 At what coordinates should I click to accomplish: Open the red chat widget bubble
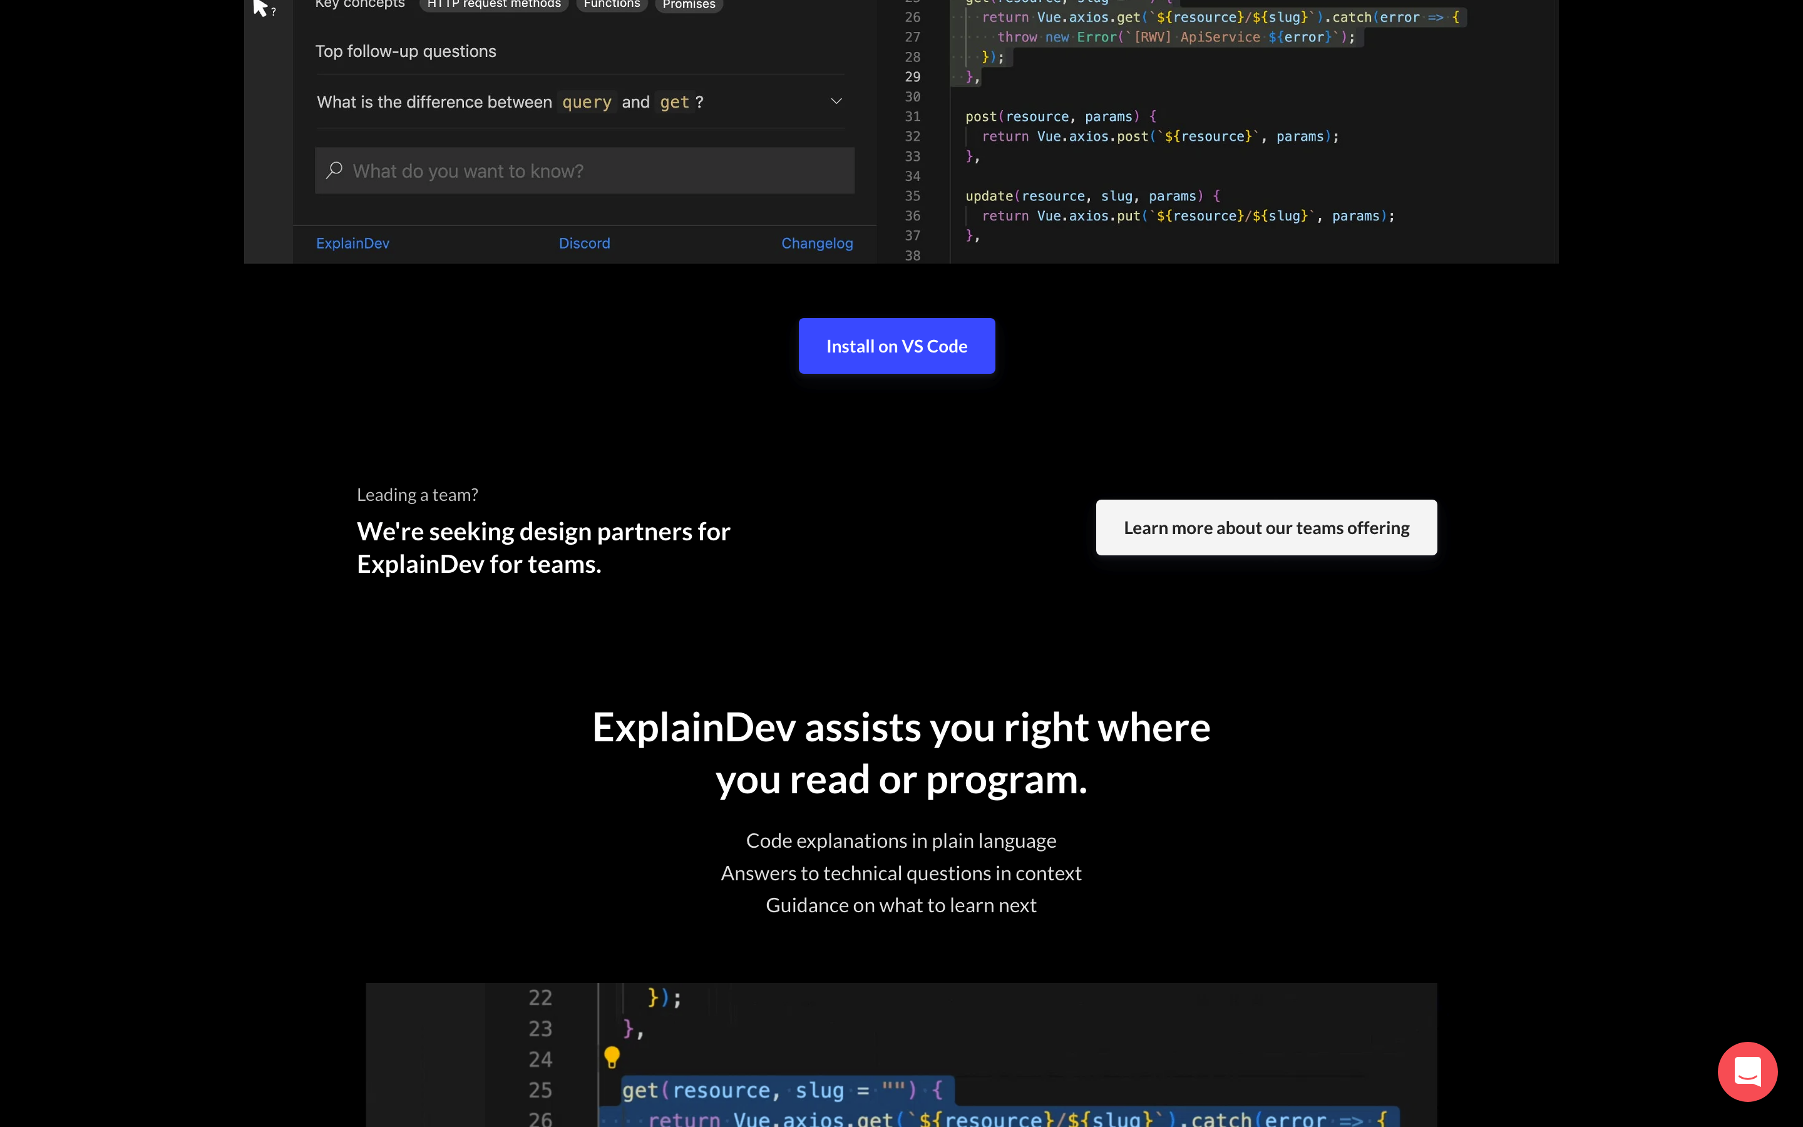click(x=1747, y=1071)
